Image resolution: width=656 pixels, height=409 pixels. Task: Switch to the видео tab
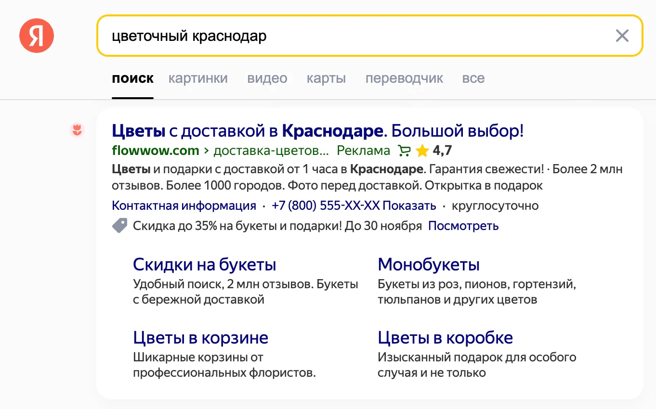click(267, 78)
